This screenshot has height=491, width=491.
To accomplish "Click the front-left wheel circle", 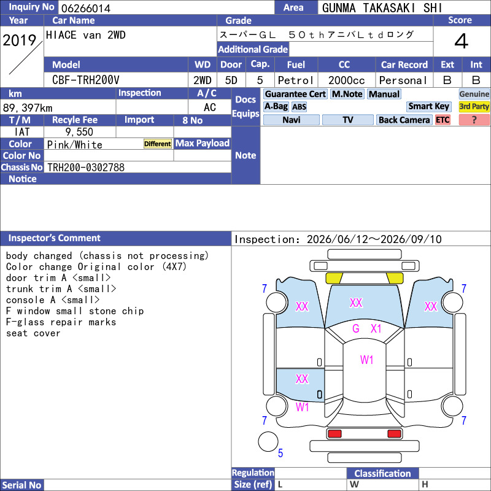I will coord(277,302).
